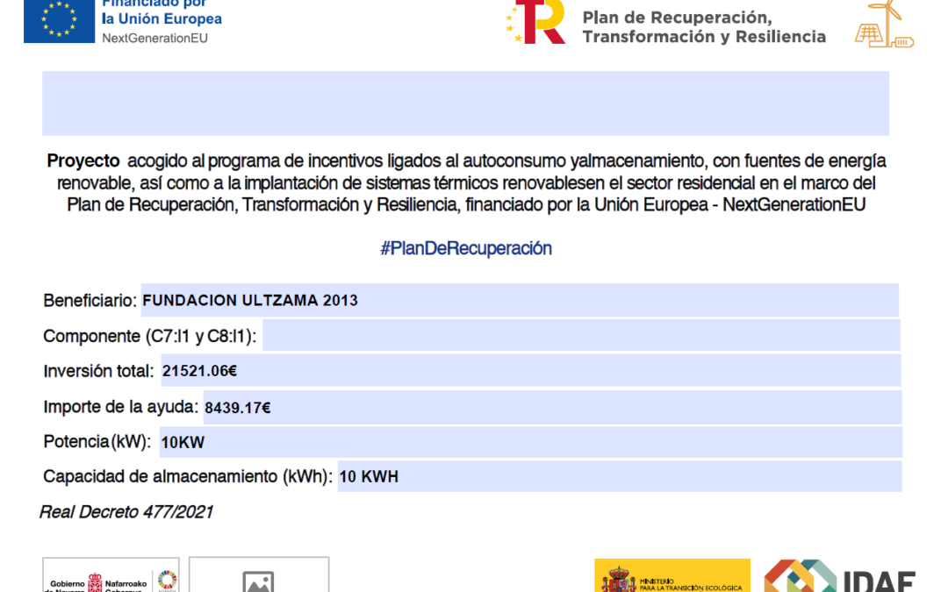Click the text 'Real Decreto 477/2021'
This screenshot has height=592, width=948.
tap(126, 512)
